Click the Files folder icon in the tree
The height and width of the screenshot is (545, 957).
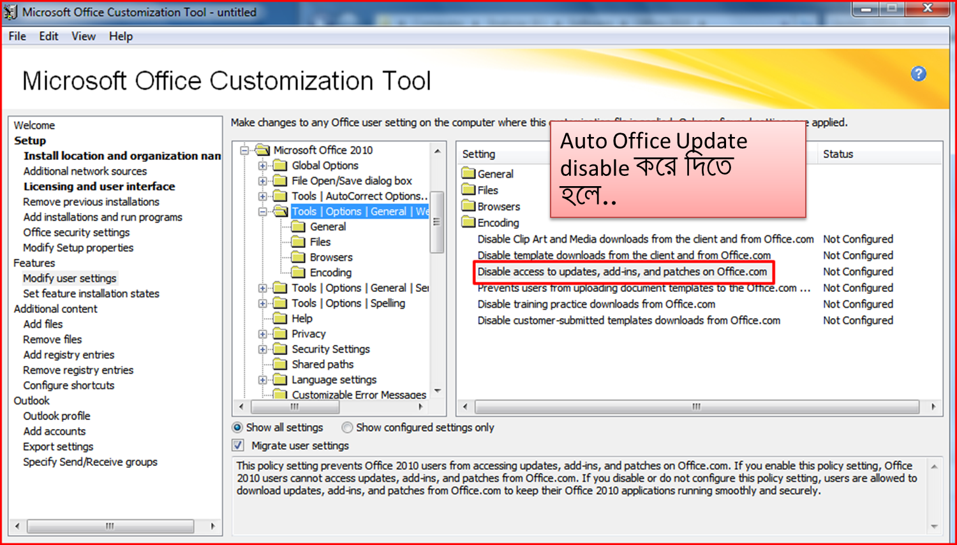(299, 242)
